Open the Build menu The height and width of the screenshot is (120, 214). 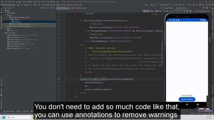tap(35, 2)
